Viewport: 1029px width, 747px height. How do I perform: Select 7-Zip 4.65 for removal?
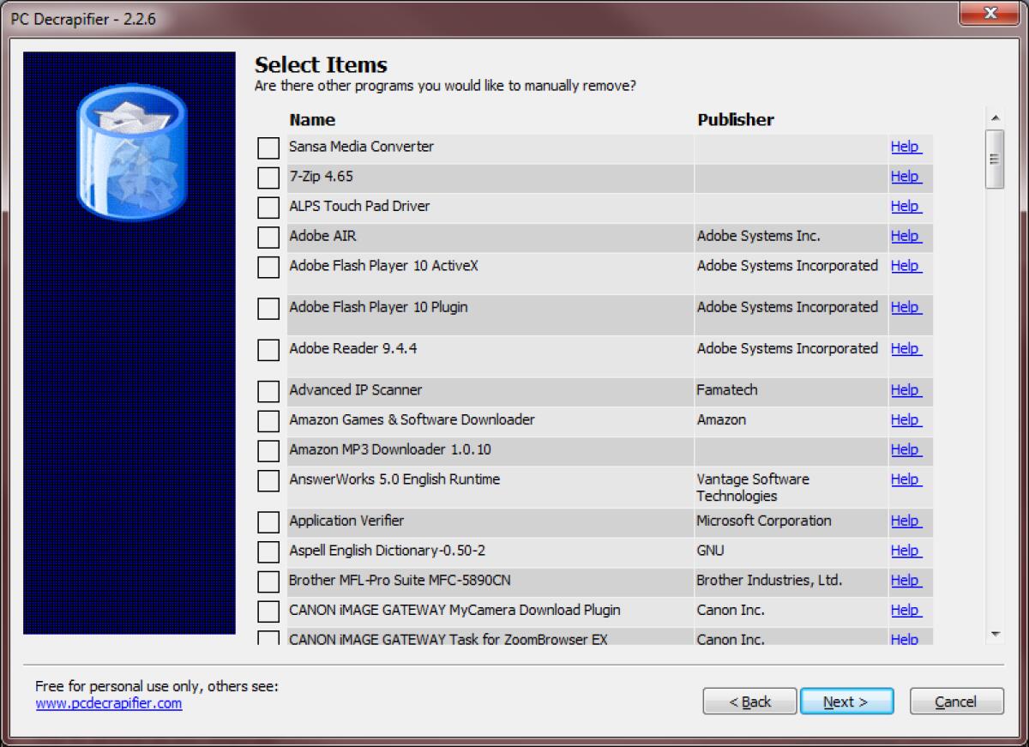pos(267,177)
